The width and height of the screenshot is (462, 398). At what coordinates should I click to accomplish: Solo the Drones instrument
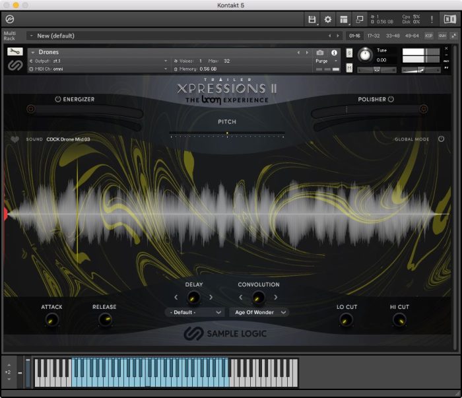click(349, 53)
